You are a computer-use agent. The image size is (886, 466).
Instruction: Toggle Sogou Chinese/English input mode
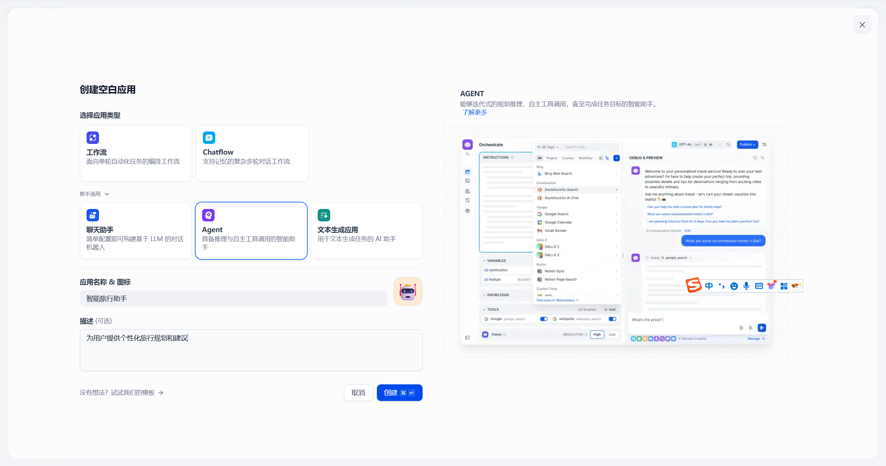[x=709, y=286]
